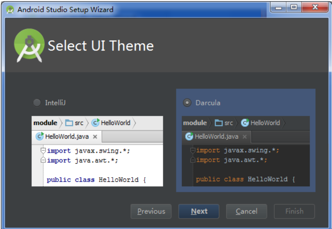Click the Android Studio title bar icon

[10, 10]
